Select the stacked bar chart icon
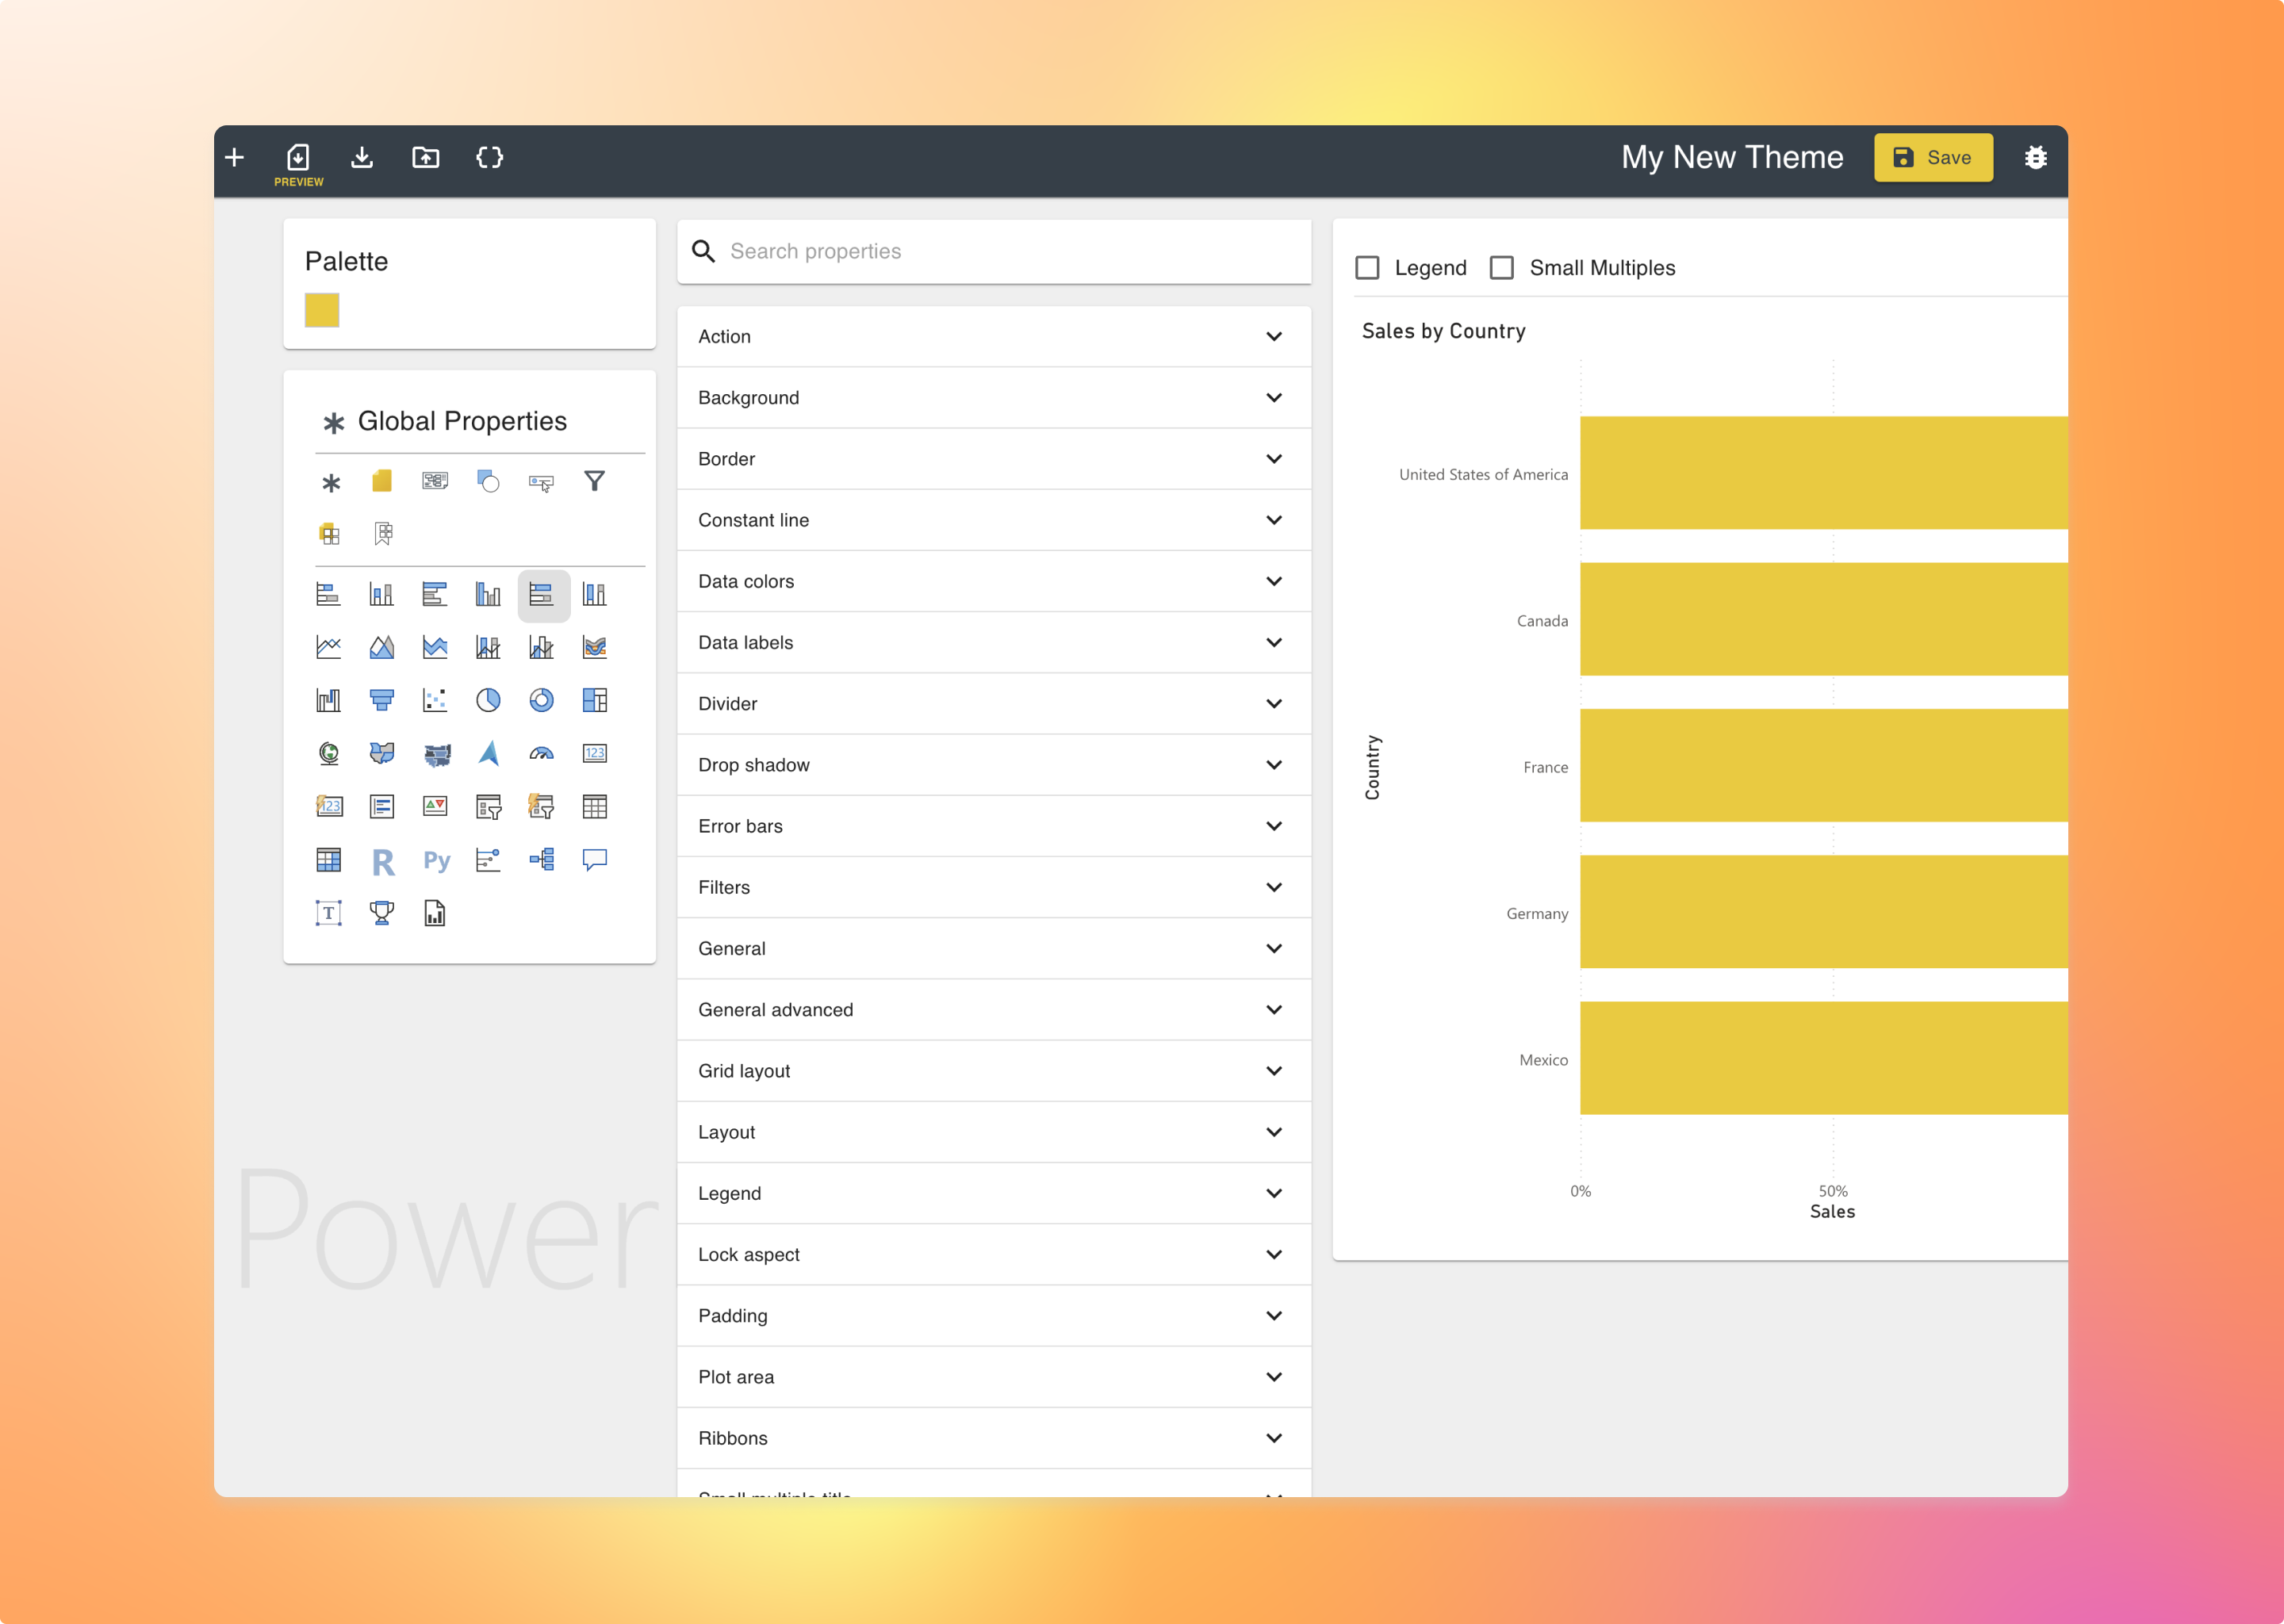This screenshot has width=2284, height=1624. (328, 595)
